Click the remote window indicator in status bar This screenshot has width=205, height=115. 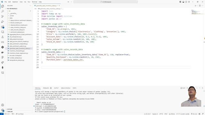point(2,114)
